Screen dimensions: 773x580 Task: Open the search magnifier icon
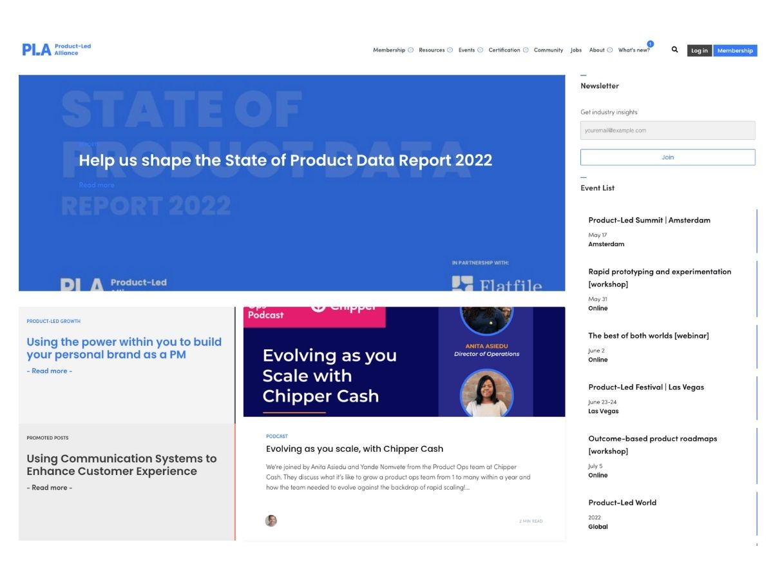674,50
